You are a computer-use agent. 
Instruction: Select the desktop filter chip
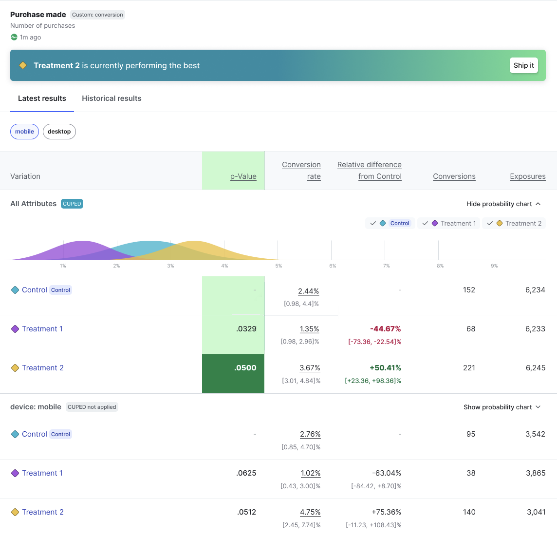(59, 131)
